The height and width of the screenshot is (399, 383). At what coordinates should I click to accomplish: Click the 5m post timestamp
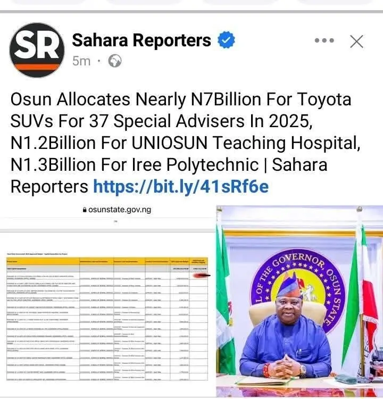[x=81, y=61]
